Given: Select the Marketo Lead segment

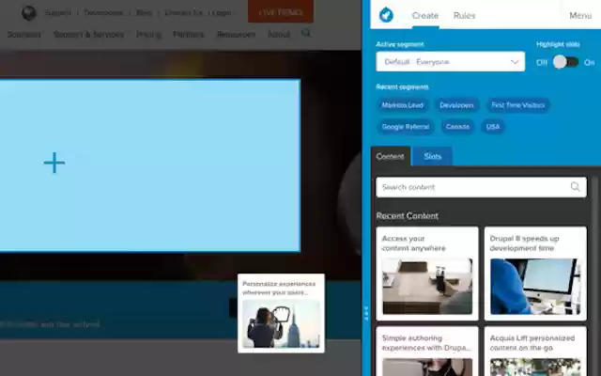Looking at the screenshot, I should [x=403, y=105].
